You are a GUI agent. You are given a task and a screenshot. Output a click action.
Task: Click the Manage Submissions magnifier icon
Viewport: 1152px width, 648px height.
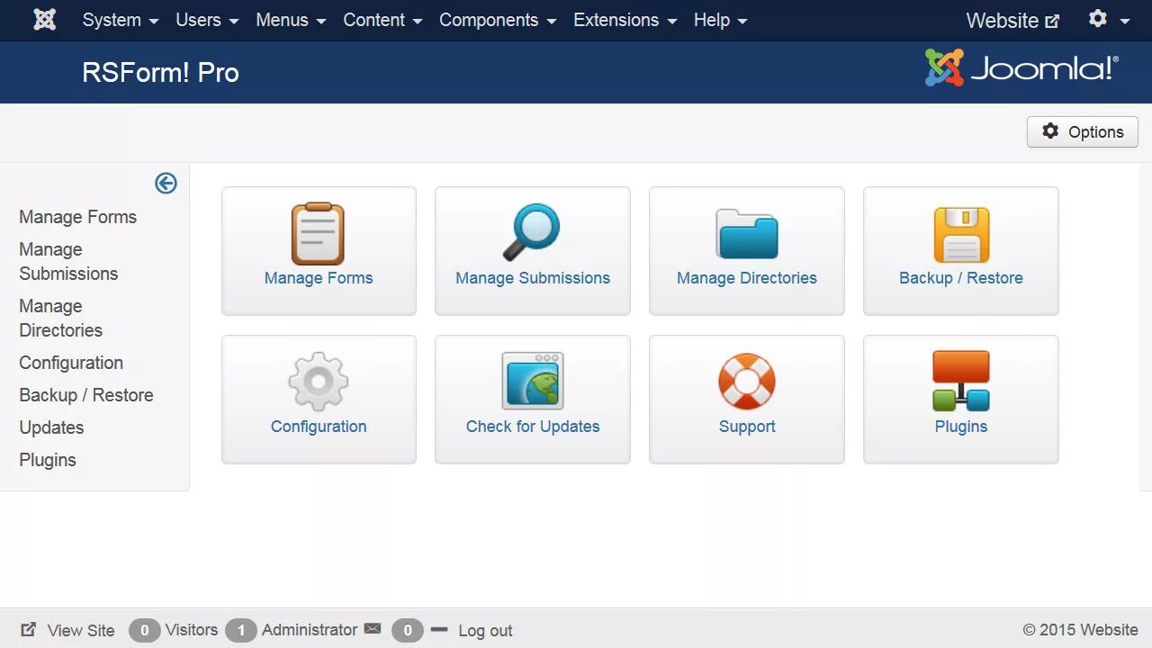click(x=531, y=232)
